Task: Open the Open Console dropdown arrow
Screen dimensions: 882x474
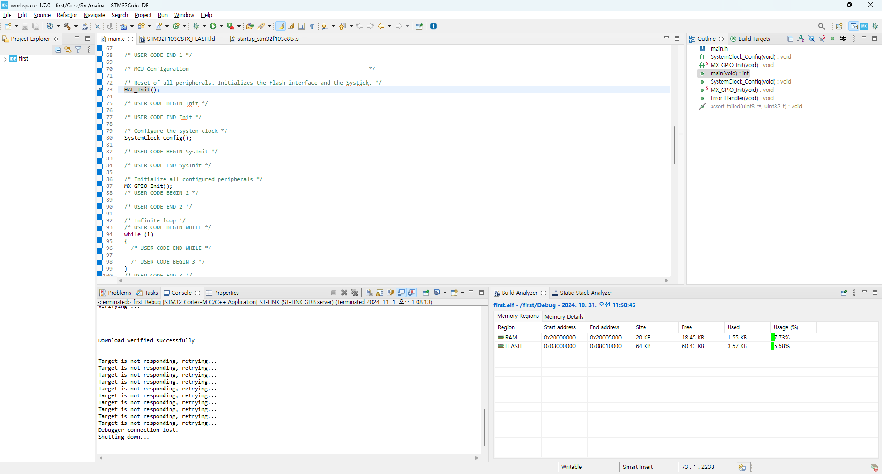Action: click(462, 293)
